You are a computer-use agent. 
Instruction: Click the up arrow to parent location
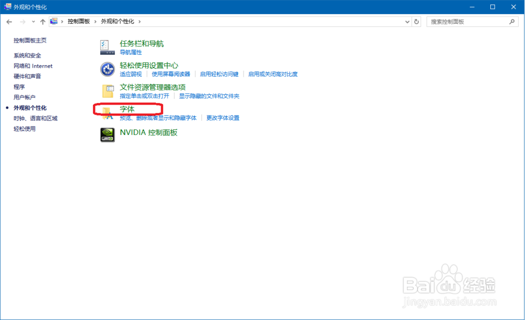[x=43, y=21]
